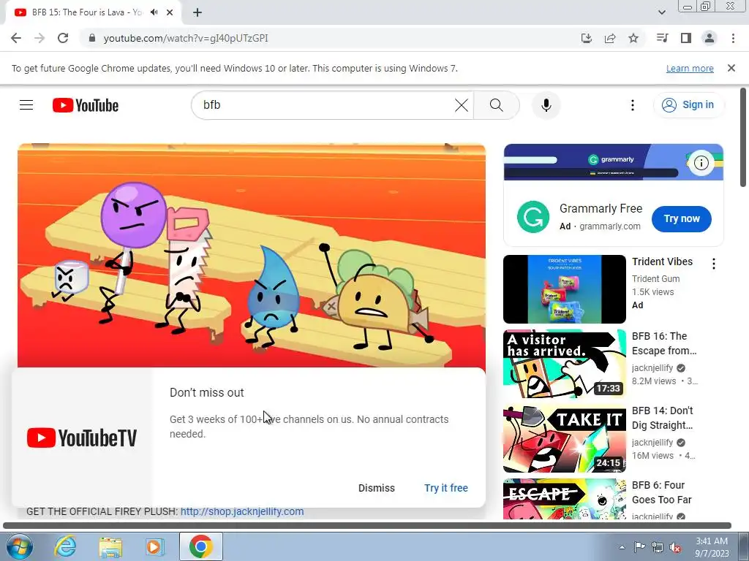Click jacknjellify channel under BFB 14
The height and width of the screenshot is (561, 749).
tap(652, 442)
